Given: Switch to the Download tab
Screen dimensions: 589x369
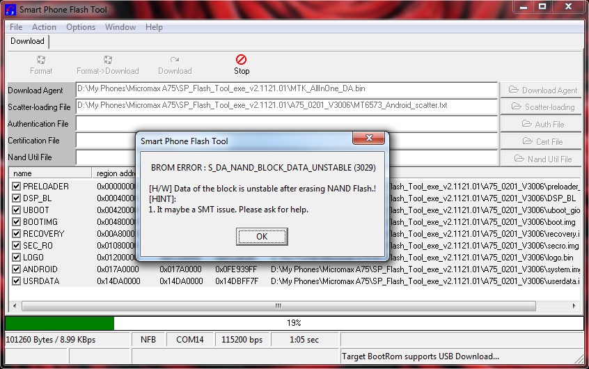Looking at the screenshot, I should coord(27,41).
